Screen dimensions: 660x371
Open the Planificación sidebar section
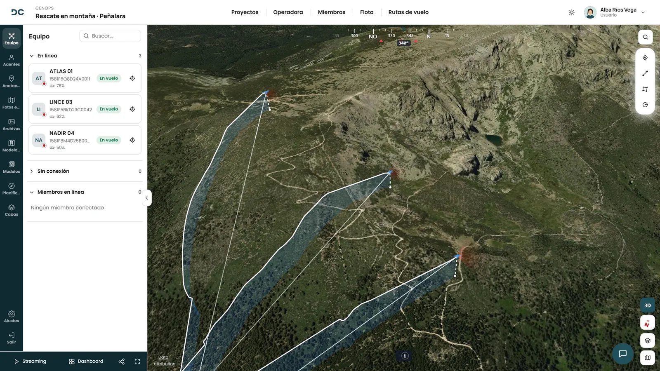12,189
